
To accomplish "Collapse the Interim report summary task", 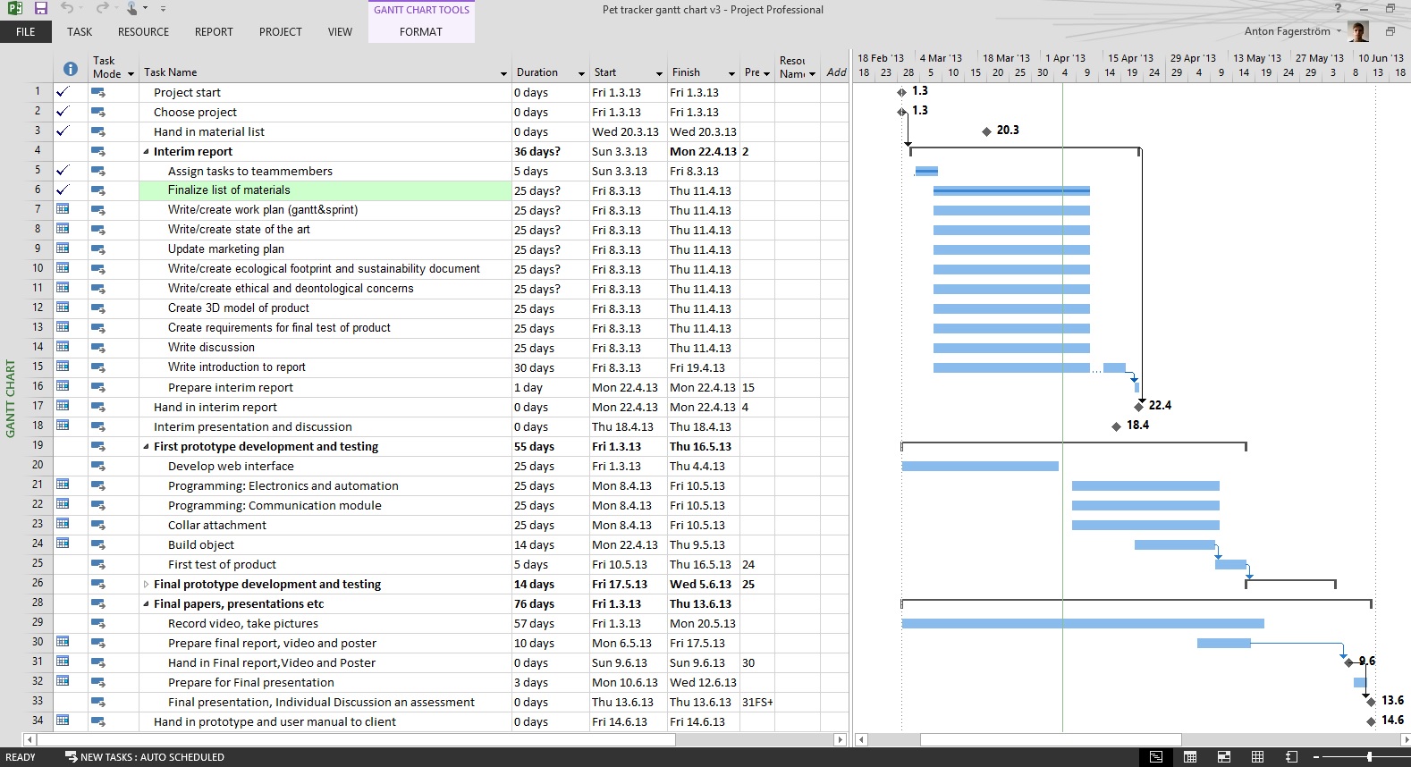I will pos(147,152).
